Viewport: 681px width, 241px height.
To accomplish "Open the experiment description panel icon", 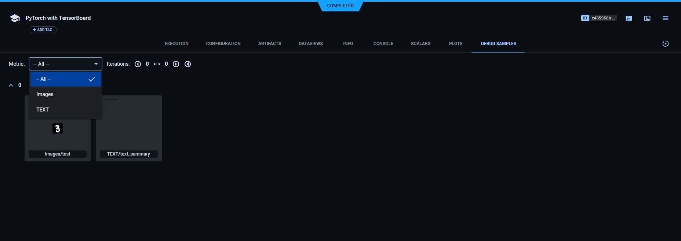I will [629, 18].
